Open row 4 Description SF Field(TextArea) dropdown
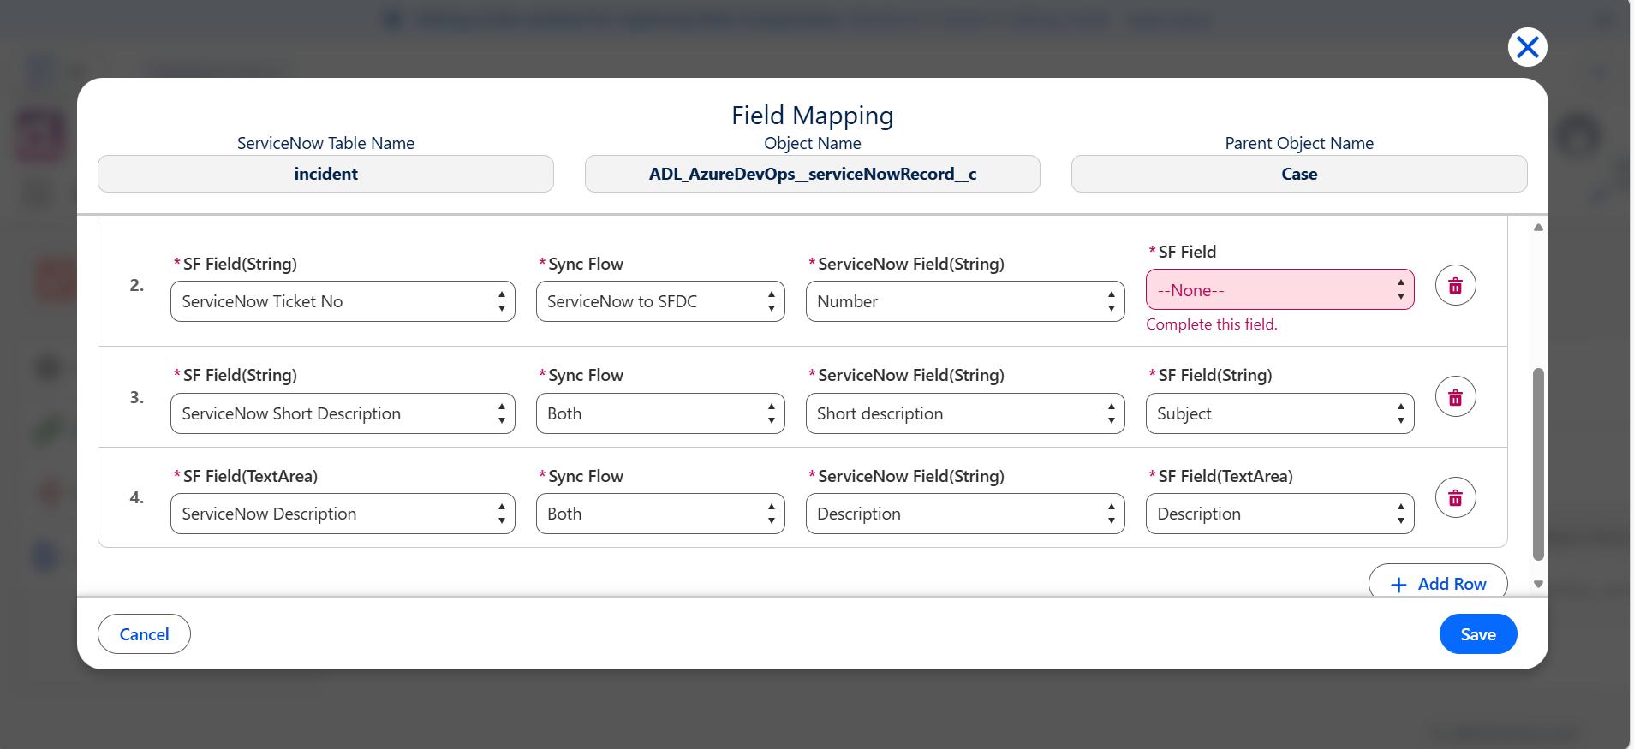Screen dimensions: 1634x749 tap(1279, 514)
